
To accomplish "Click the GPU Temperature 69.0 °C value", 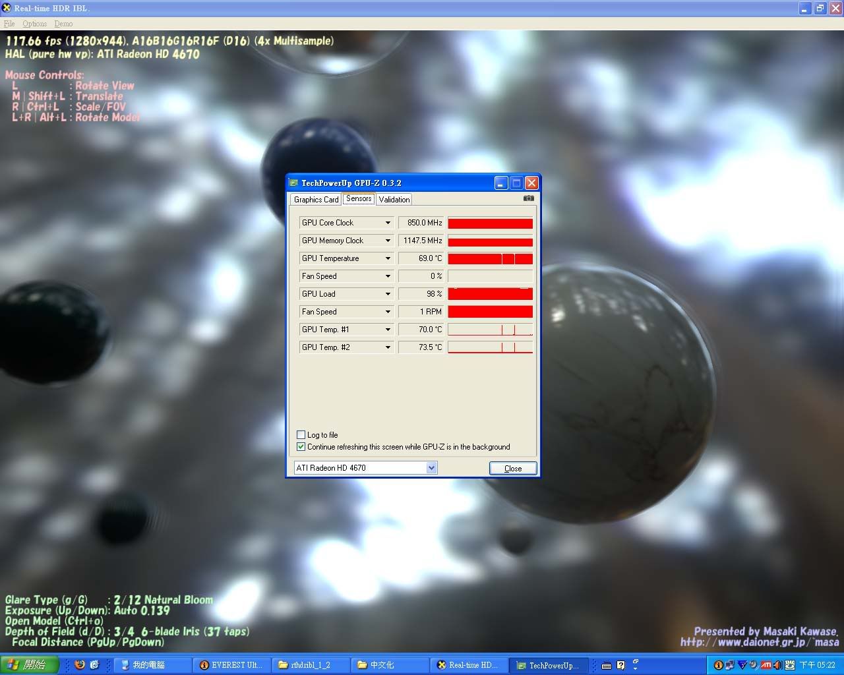I will [x=422, y=258].
